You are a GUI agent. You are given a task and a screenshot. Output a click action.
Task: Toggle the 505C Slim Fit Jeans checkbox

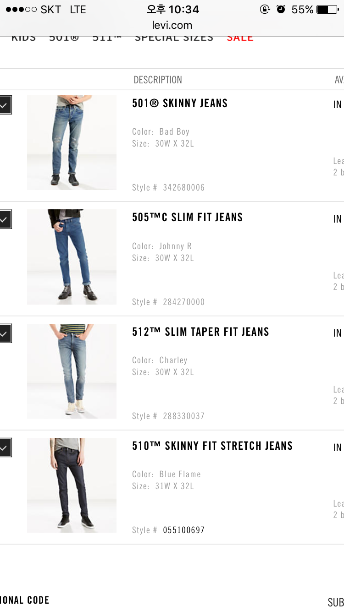tap(5, 219)
